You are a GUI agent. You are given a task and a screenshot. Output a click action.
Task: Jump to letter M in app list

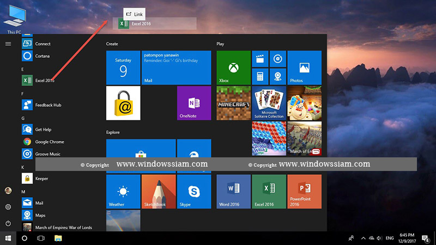[23, 192]
